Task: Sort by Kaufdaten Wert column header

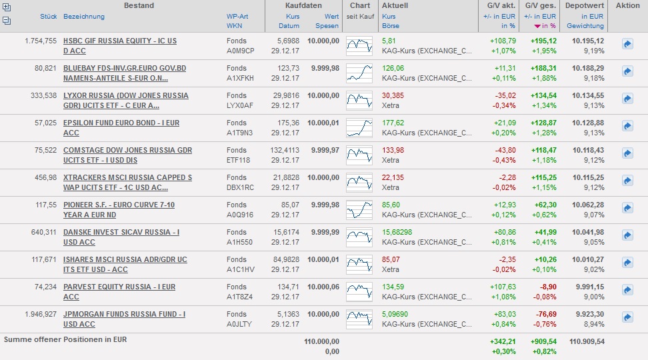Action: tap(331, 17)
